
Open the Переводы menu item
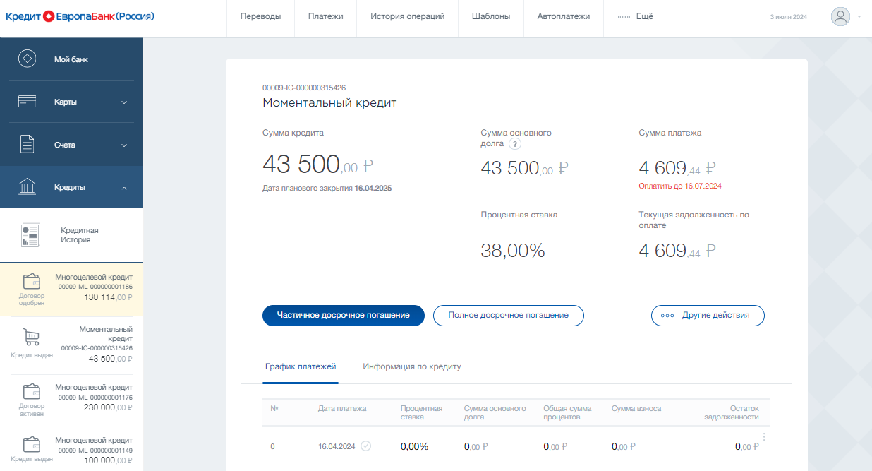click(260, 16)
